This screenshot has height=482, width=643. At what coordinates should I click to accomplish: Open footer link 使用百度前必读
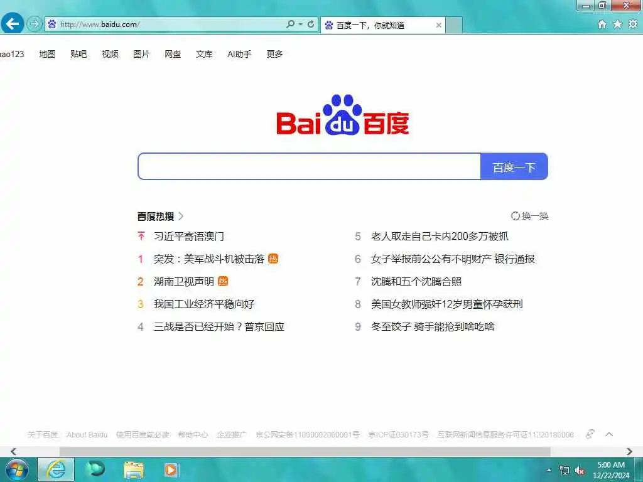[143, 434]
